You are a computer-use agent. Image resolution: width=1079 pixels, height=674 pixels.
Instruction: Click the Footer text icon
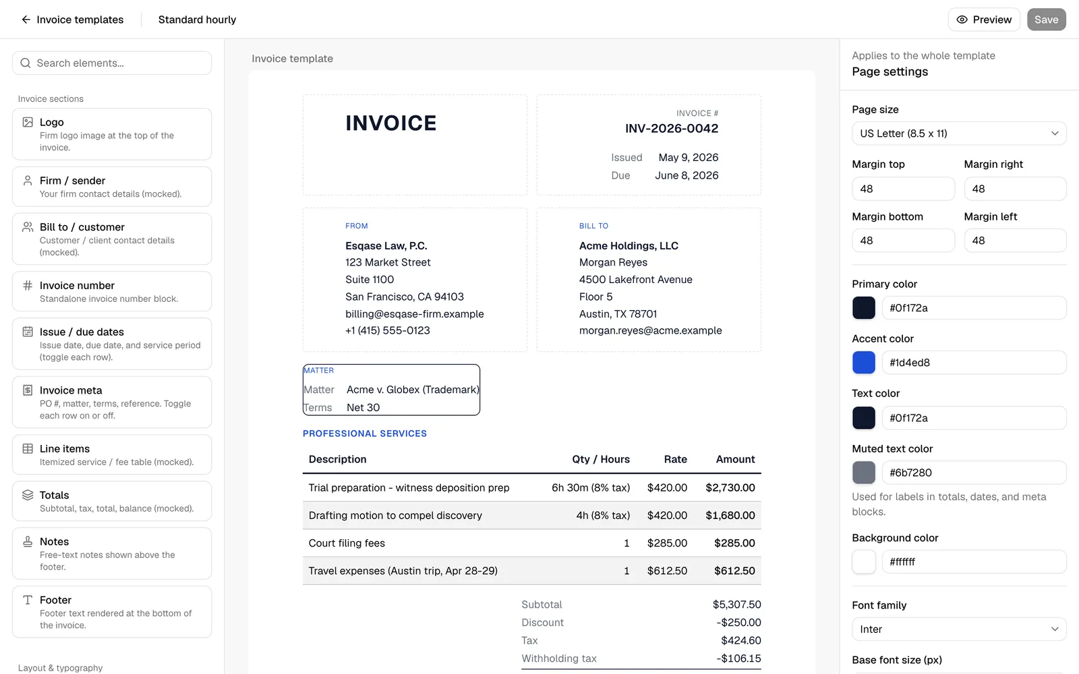click(28, 600)
